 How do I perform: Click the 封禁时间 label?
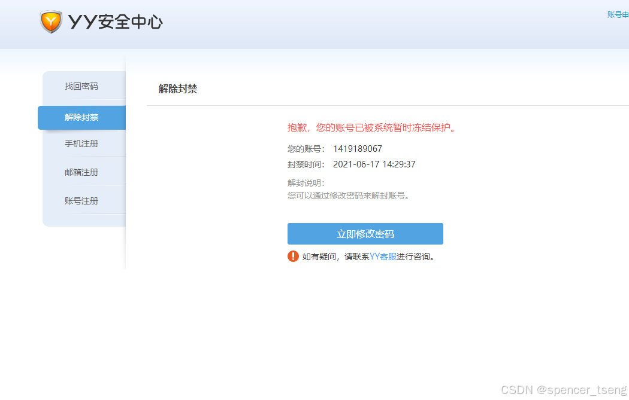(x=306, y=164)
